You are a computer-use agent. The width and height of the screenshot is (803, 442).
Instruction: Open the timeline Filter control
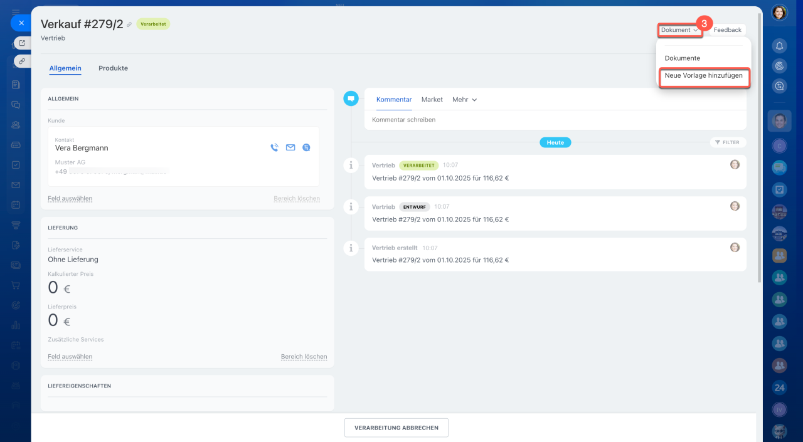pyautogui.click(x=728, y=142)
